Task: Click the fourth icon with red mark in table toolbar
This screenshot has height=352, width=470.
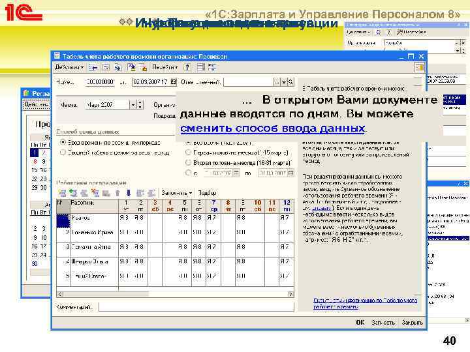Action: (x=95, y=193)
